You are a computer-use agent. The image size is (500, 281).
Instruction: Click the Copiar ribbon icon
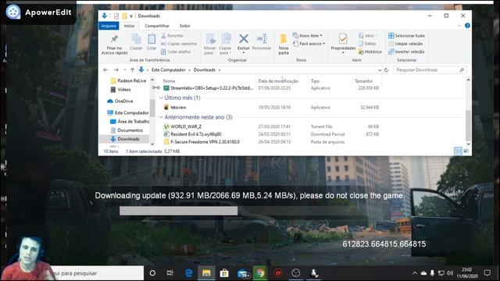136,41
